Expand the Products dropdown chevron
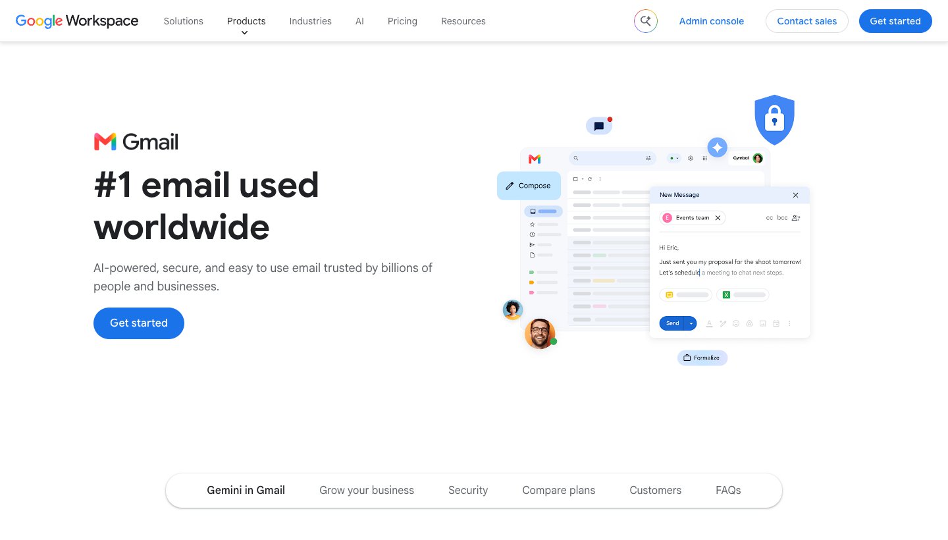This screenshot has height=540, width=948. coord(245,33)
